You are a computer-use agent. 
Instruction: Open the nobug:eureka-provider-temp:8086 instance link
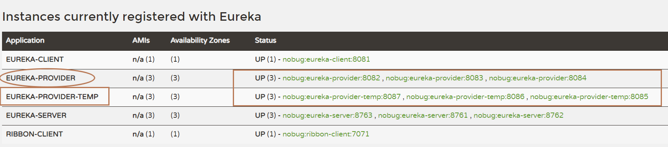[465, 97]
